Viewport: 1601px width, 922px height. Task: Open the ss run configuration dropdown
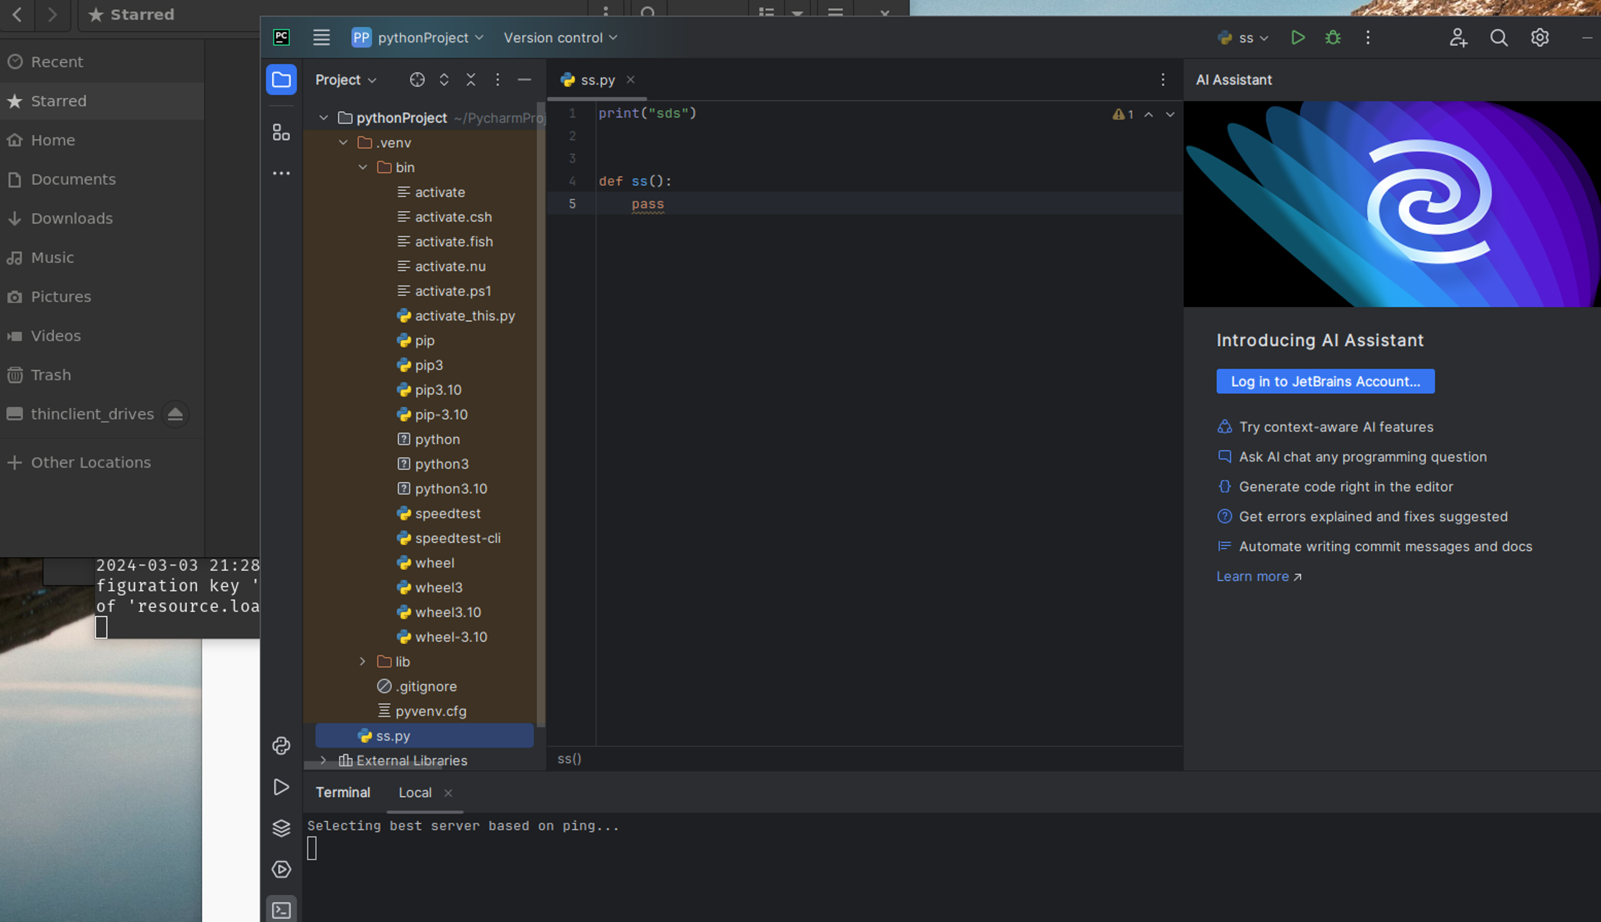pyautogui.click(x=1245, y=38)
